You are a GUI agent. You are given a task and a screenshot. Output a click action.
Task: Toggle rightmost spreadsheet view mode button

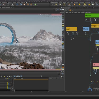pyautogui.click(x=21, y=76)
